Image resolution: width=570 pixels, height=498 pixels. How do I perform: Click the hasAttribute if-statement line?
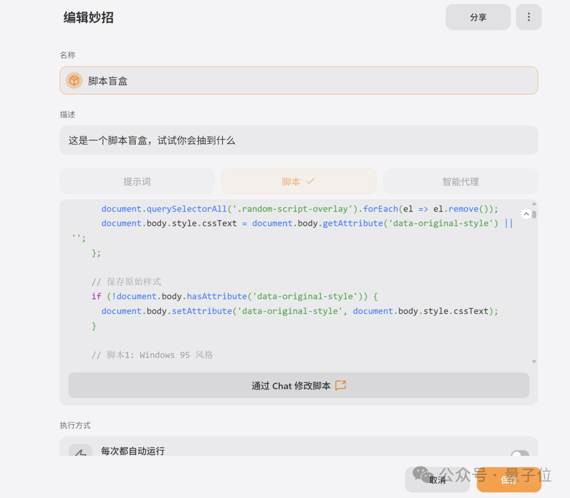[234, 296]
